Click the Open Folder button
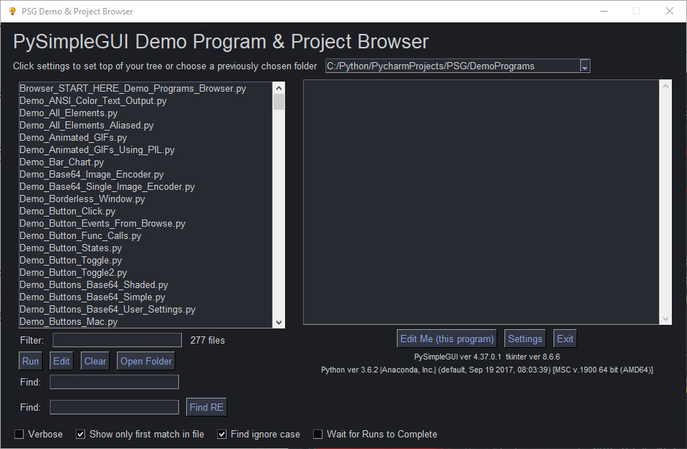 (145, 361)
